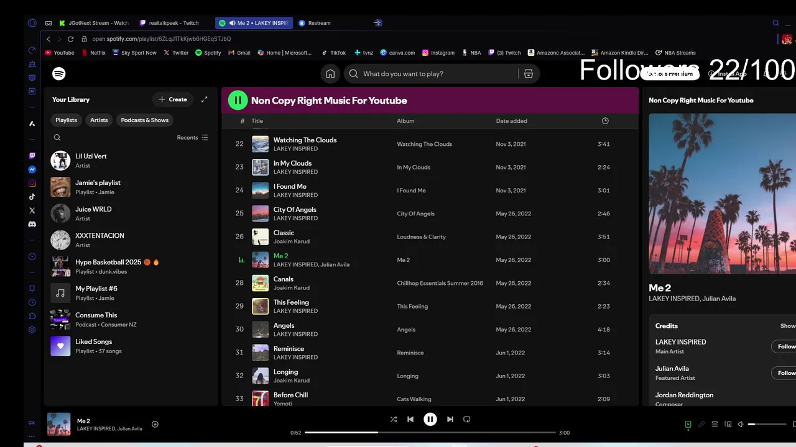Open the Create menu
The height and width of the screenshot is (447, 796).
173,99
